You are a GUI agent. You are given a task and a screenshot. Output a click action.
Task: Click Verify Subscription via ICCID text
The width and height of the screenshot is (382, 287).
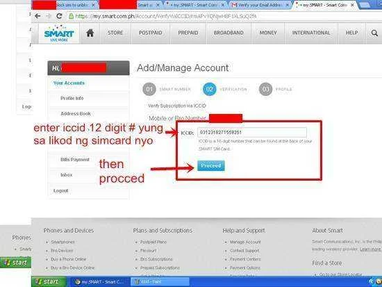tap(177, 106)
